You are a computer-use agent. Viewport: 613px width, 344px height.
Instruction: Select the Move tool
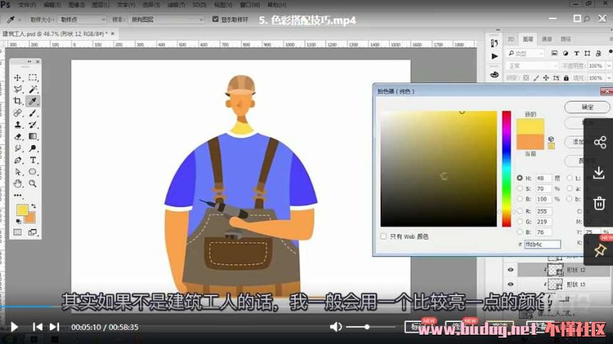click(18, 77)
